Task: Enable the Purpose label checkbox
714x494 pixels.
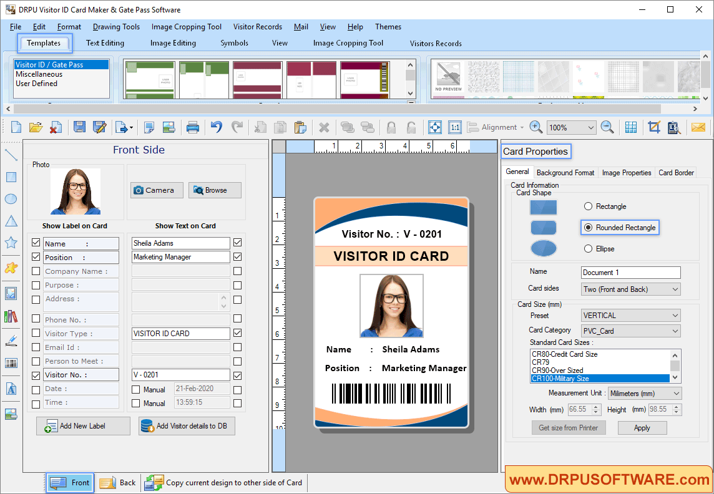Action: click(x=36, y=285)
